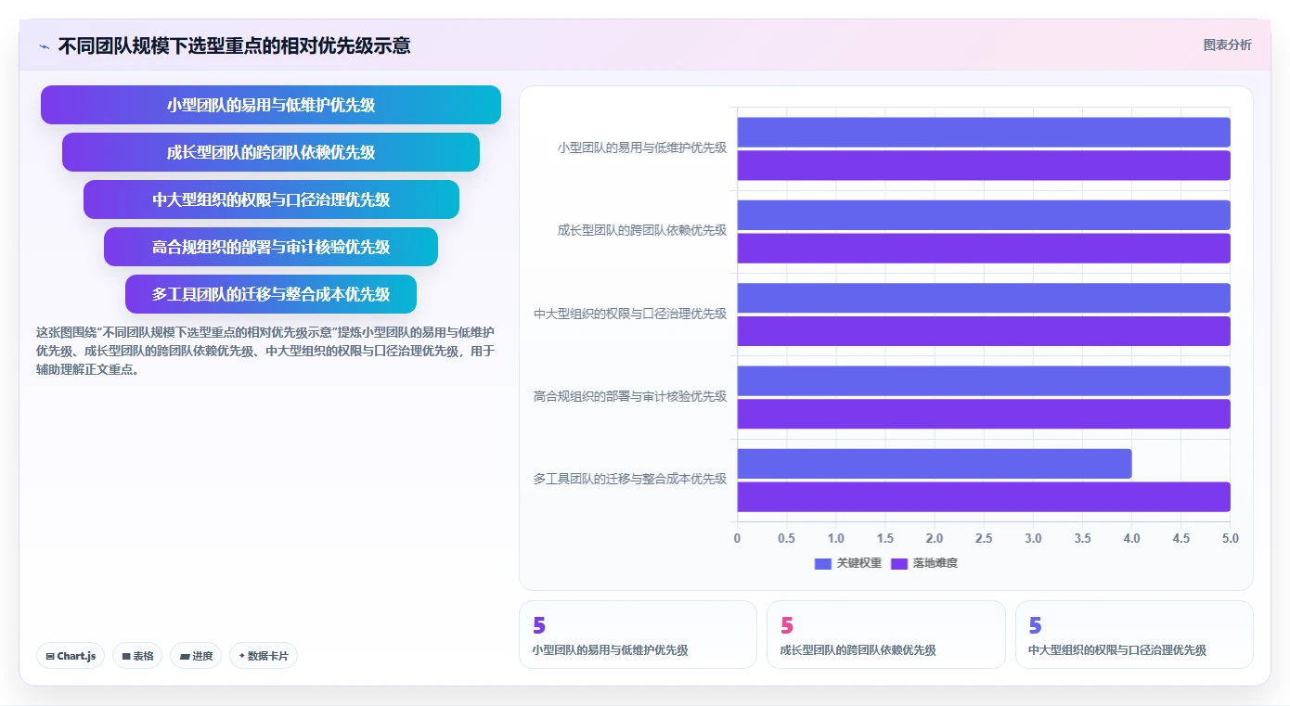The image size is (1290, 706).
Task: Click the 落地难度 bar for 成长型团队的跨团队依赖优先级
Action: [984, 248]
